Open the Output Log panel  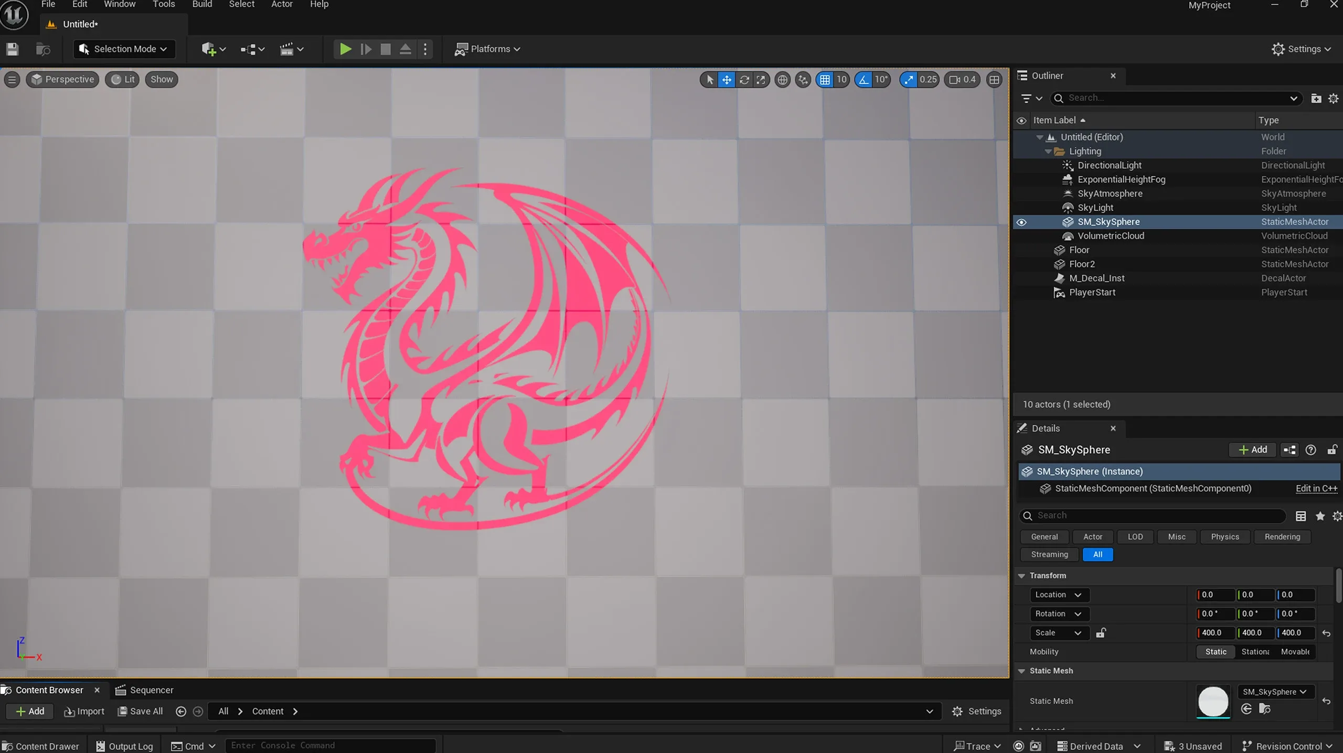[124, 745]
